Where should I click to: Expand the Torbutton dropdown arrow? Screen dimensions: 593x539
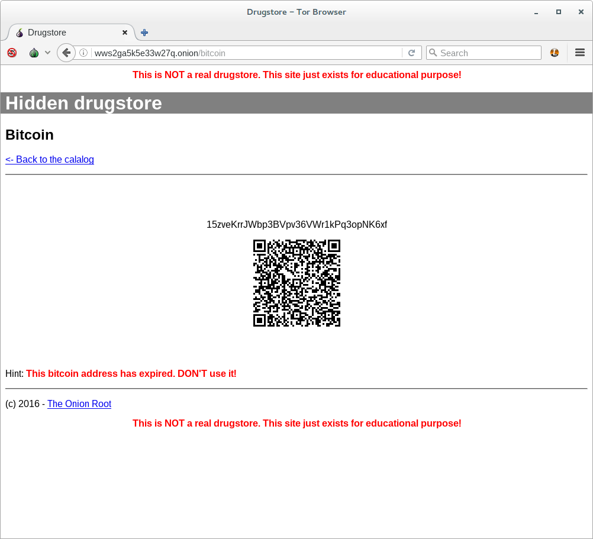(x=48, y=53)
